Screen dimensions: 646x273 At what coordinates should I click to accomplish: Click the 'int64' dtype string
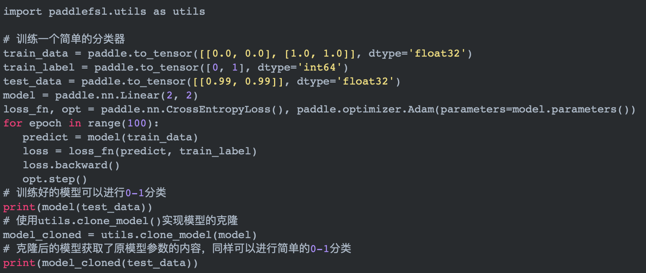[x=320, y=67]
